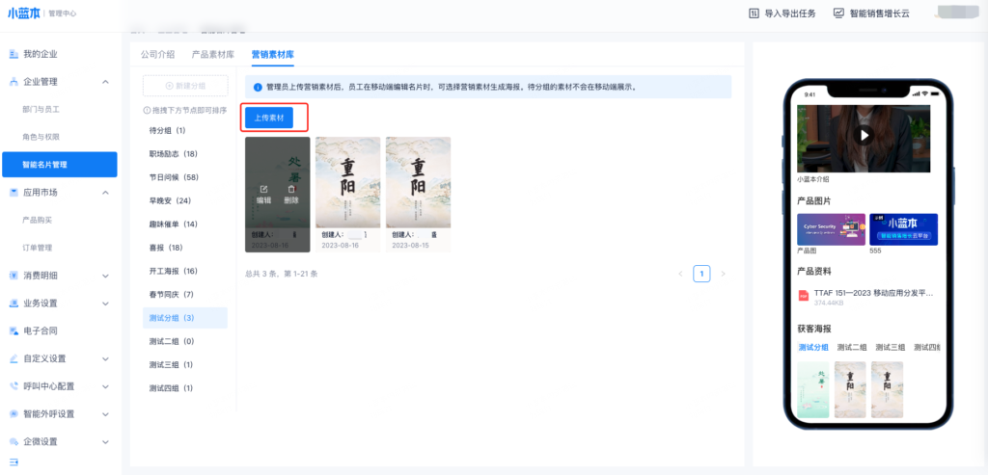Click the 小蓝本 logo
The image size is (988, 475).
point(23,13)
